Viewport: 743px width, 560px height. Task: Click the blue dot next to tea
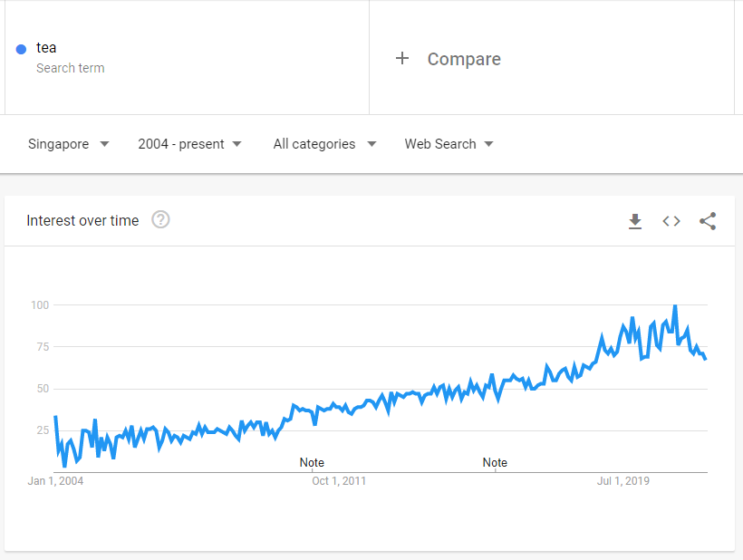21,49
